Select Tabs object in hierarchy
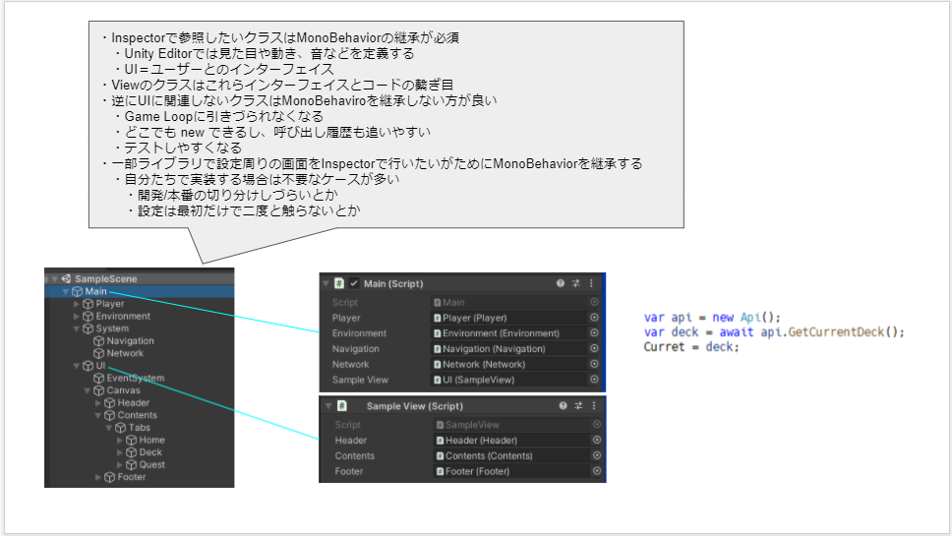Screen dimensions: 952x536 click(x=139, y=428)
